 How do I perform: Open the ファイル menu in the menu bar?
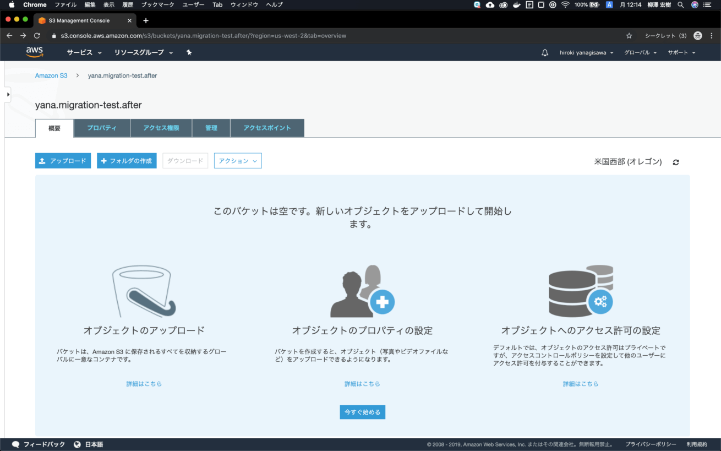pyautogui.click(x=65, y=4)
